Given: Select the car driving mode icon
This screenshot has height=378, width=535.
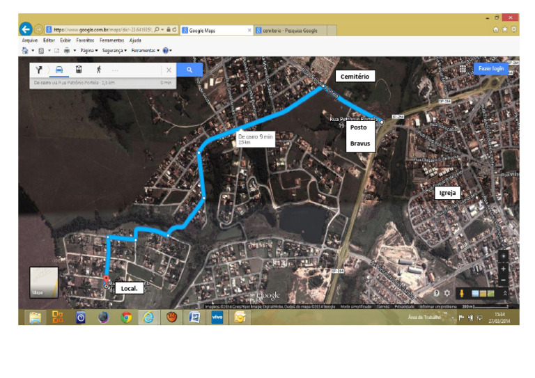Looking at the screenshot, I should [x=59, y=70].
